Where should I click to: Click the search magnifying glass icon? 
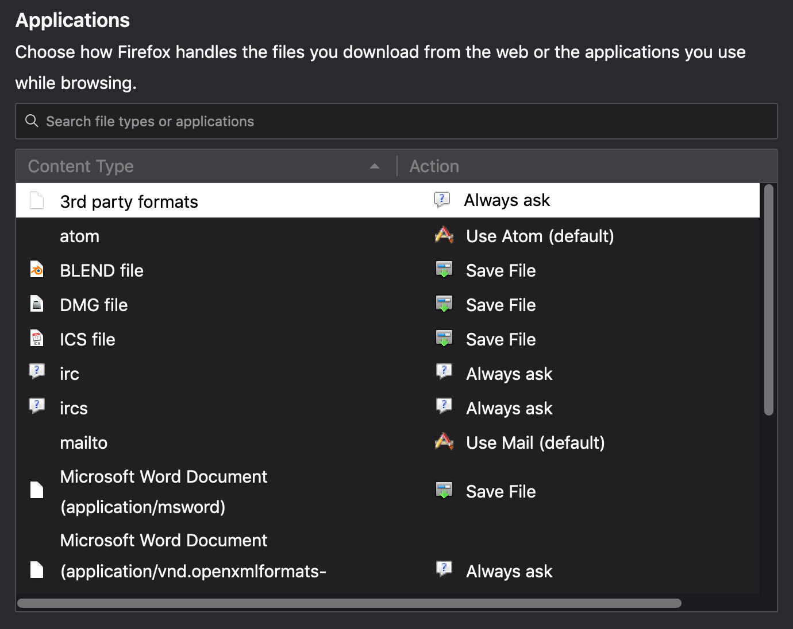pos(32,121)
